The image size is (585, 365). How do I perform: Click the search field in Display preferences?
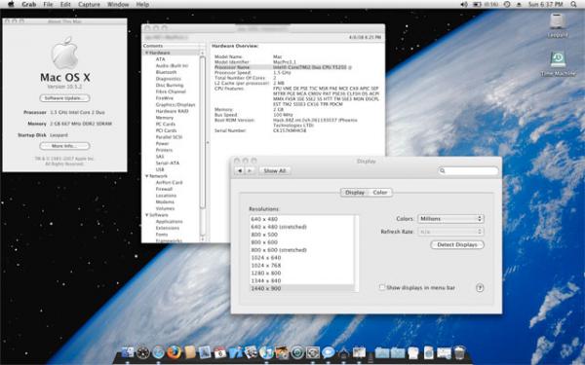tap(468, 170)
